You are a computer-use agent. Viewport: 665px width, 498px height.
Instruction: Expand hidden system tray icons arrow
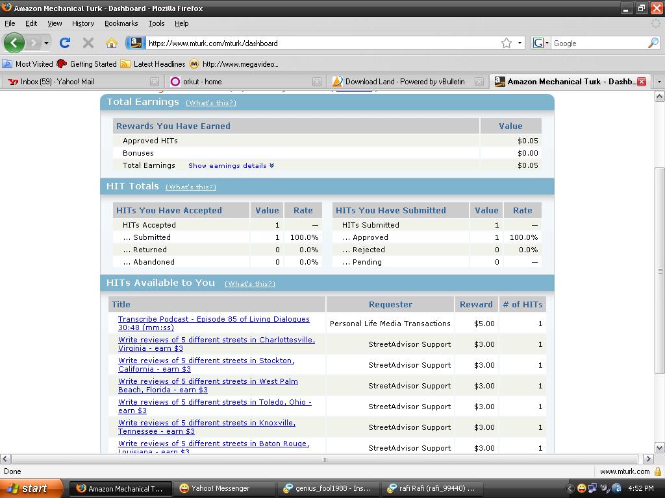pos(570,489)
